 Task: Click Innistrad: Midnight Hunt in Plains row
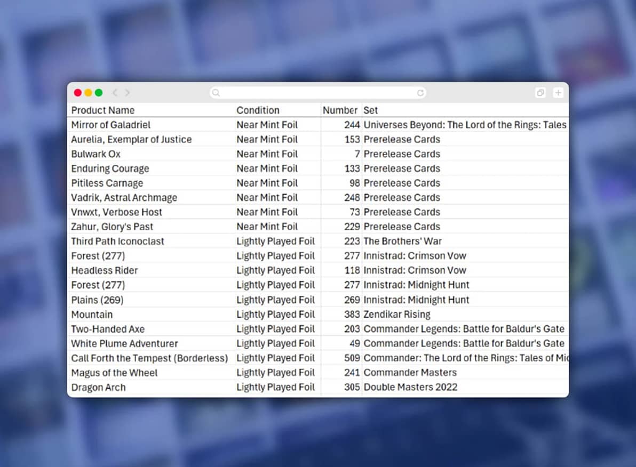pyautogui.click(x=416, y=300)
